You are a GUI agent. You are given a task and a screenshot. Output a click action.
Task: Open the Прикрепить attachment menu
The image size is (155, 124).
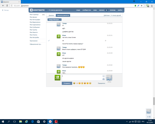click(101, 83)
